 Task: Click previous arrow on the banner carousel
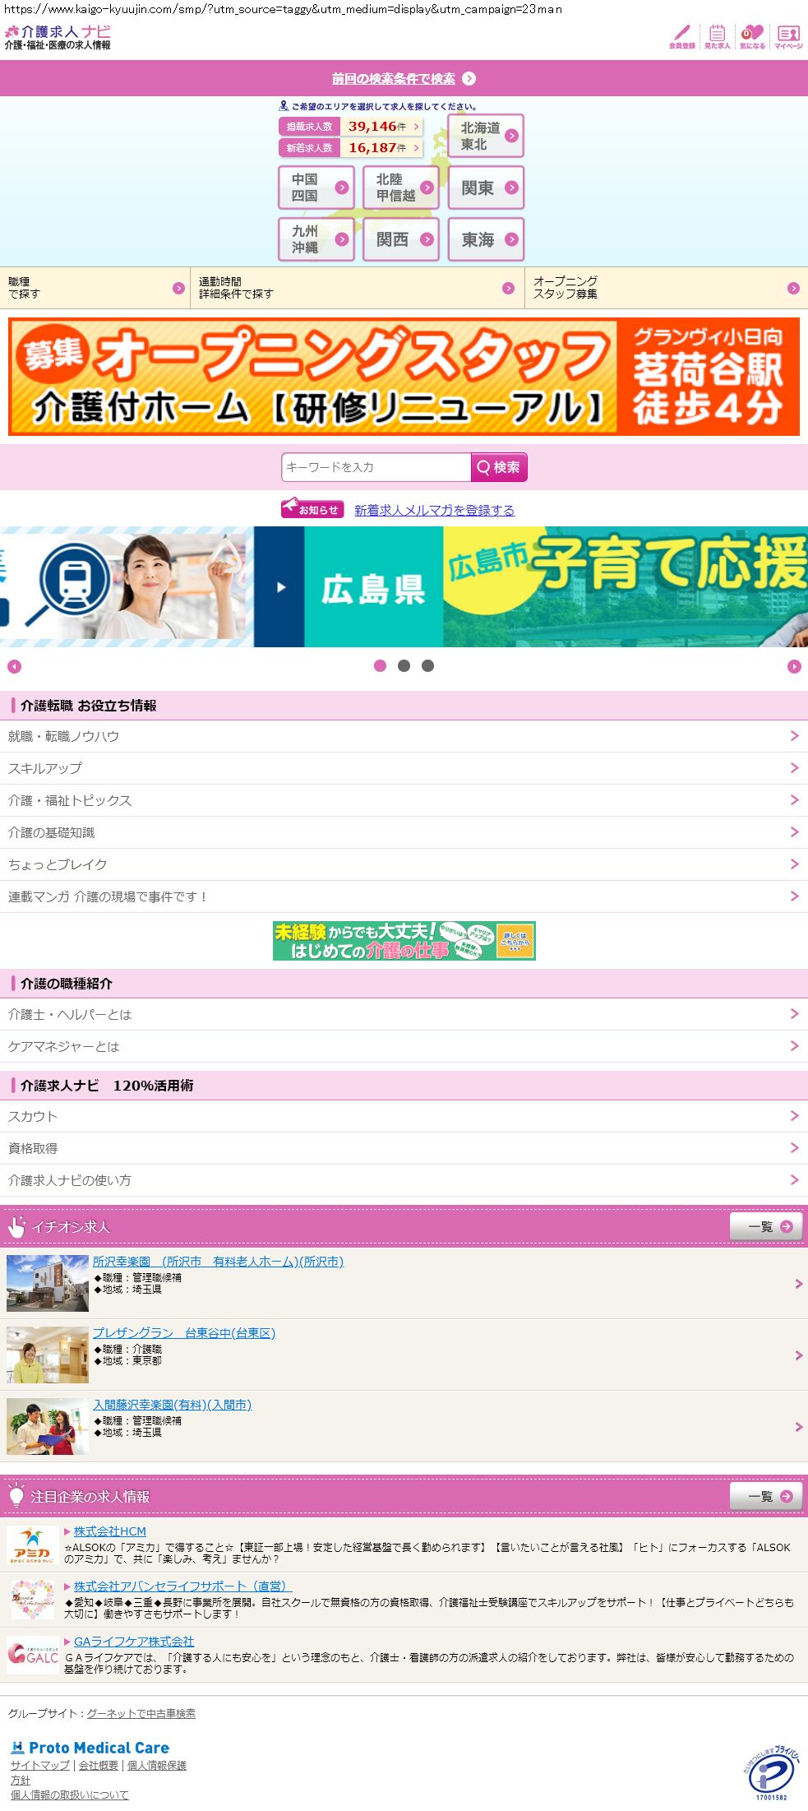coord(14,666)
